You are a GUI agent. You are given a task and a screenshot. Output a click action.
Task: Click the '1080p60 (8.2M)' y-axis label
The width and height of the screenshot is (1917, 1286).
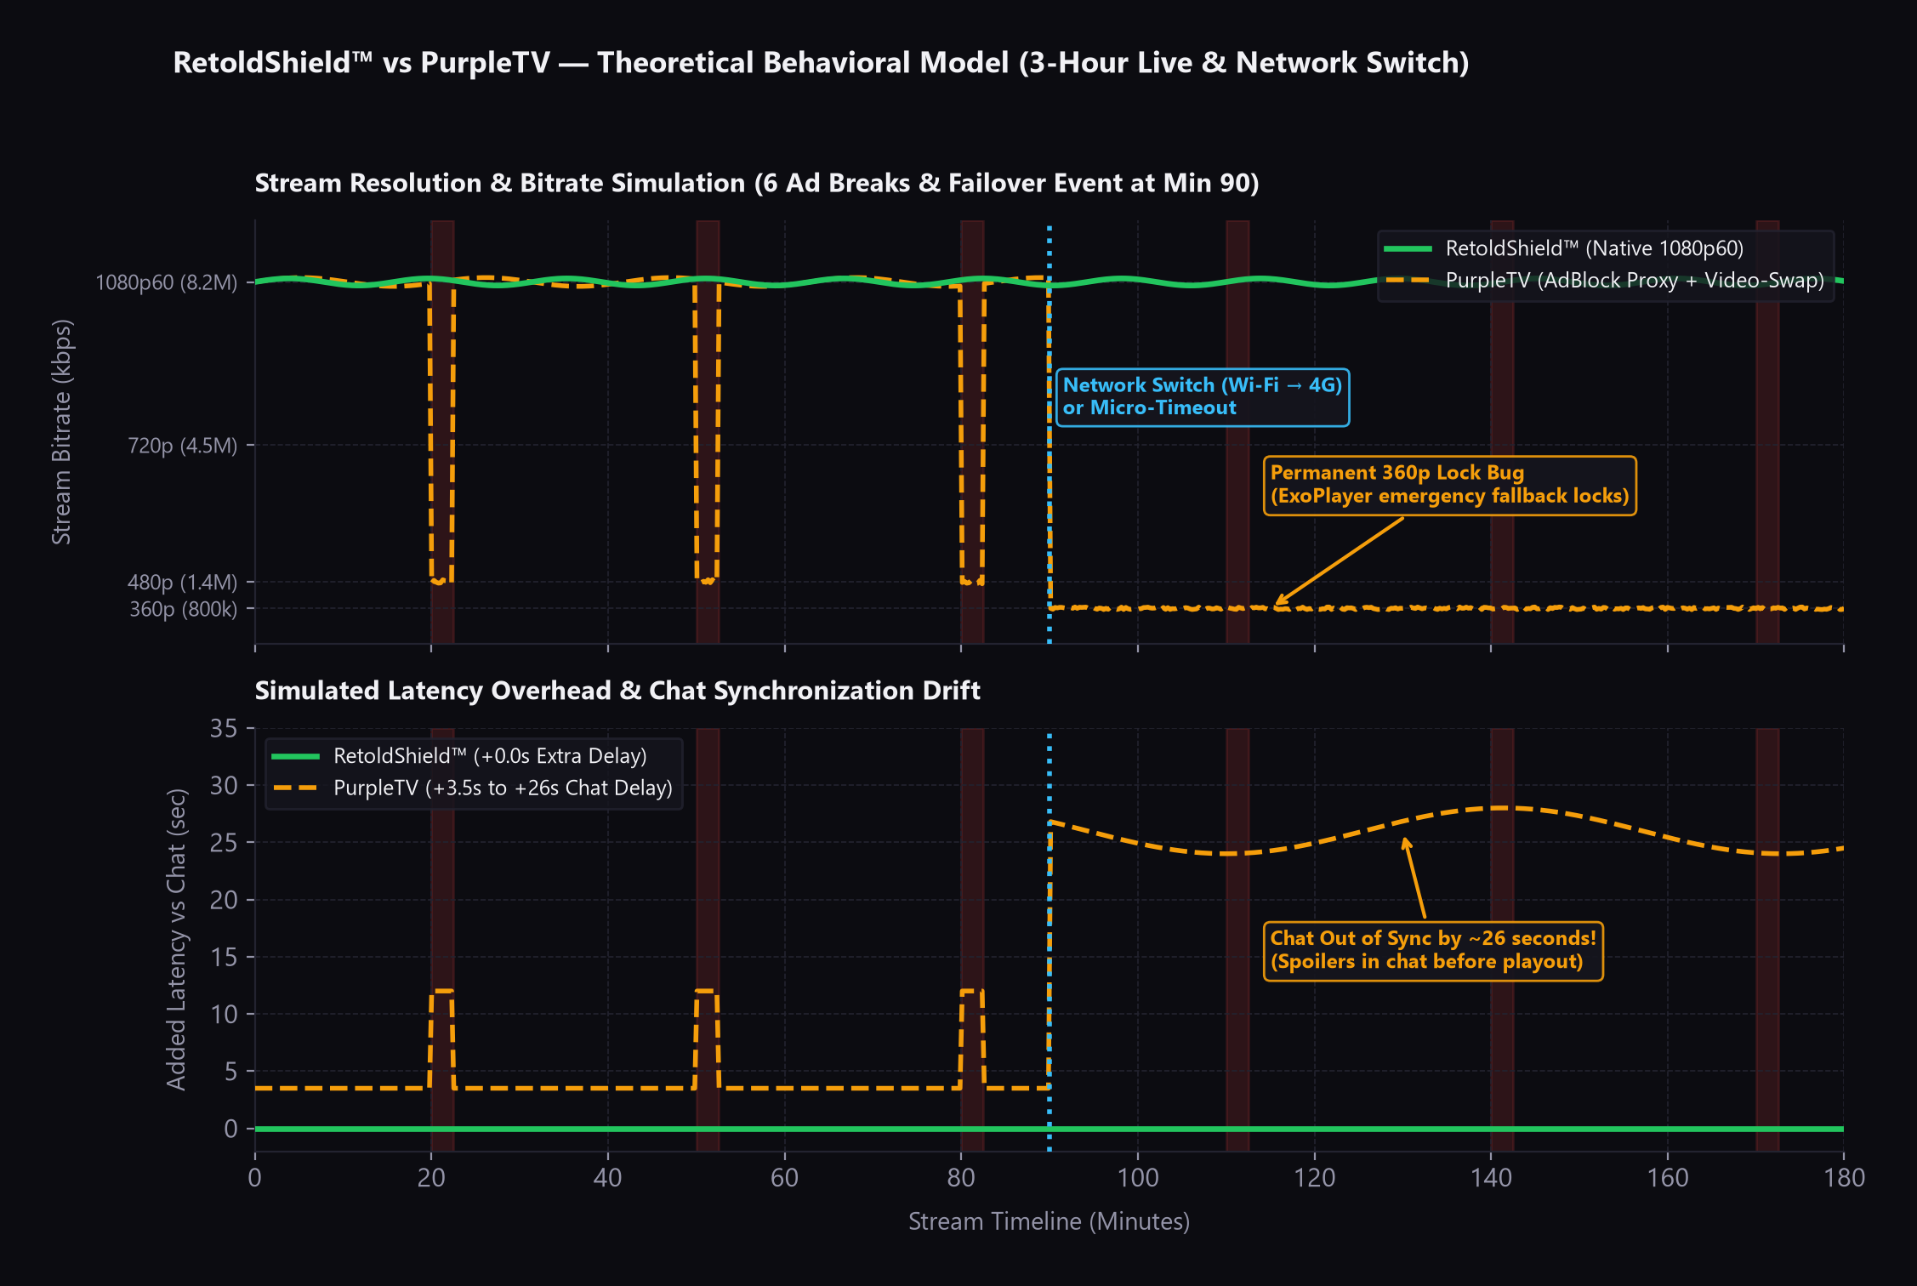pos(167,282)
